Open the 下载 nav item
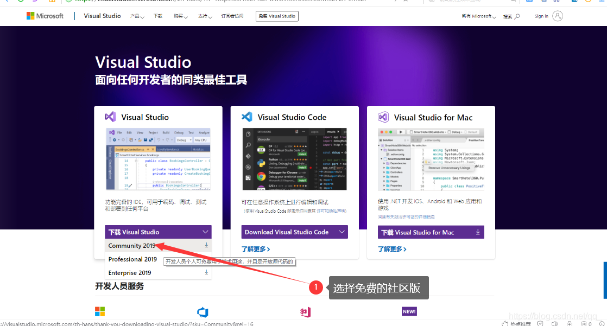 158,16
